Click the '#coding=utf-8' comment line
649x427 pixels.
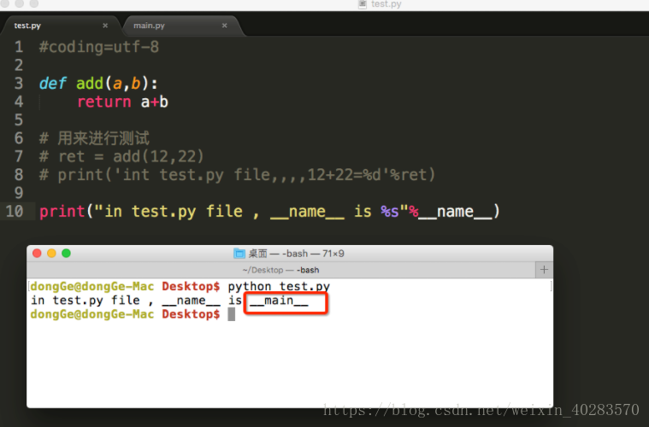(99, 47)
